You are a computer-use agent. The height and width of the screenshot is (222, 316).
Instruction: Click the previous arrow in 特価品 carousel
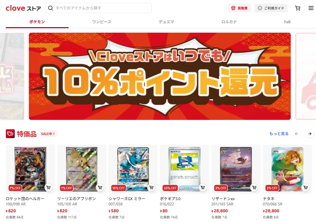[297, 134]
